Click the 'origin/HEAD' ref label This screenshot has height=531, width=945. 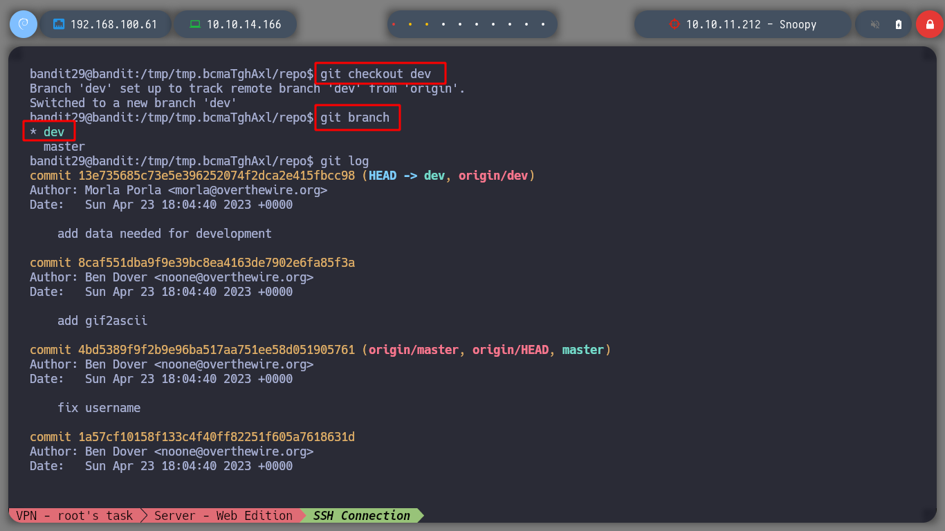(511, 350)
